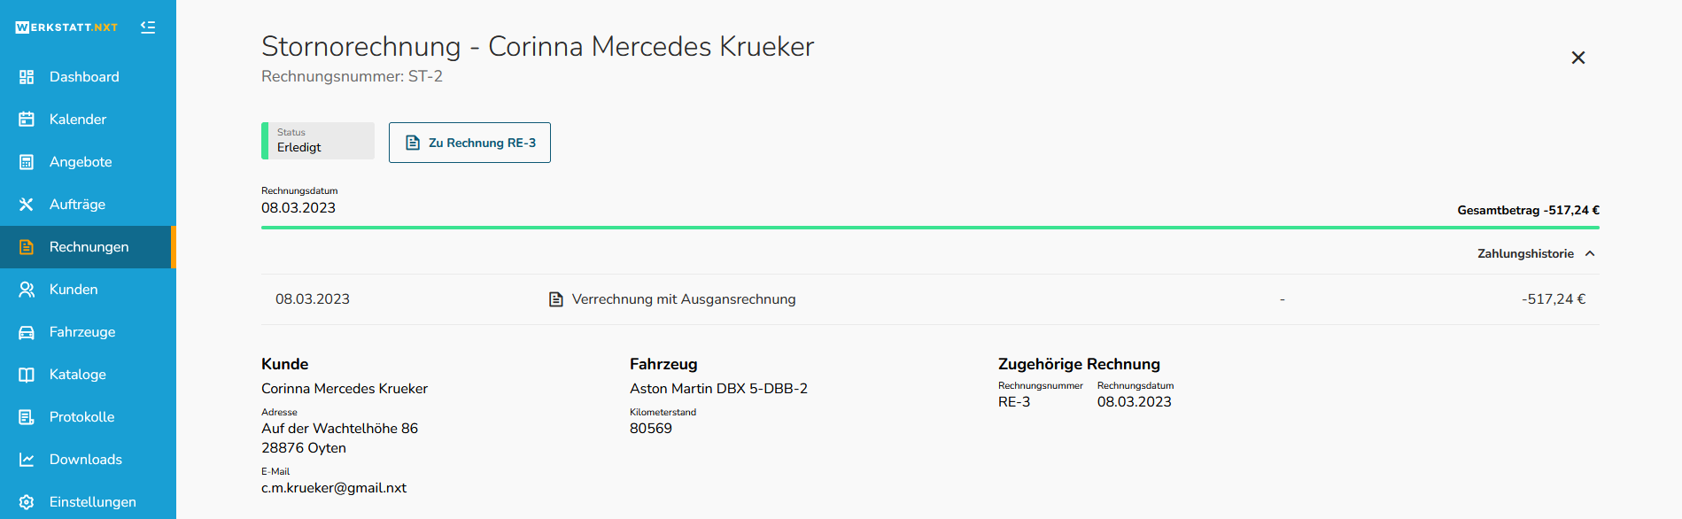Click the Downloads chart icon
Viewport: 1682px width, 519px height.
[x=27, y=460]
